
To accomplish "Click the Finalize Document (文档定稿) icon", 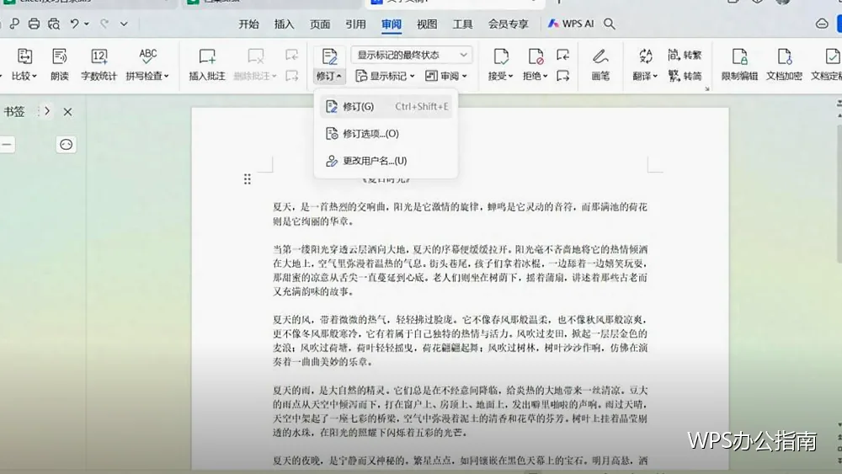I will 831,56.
